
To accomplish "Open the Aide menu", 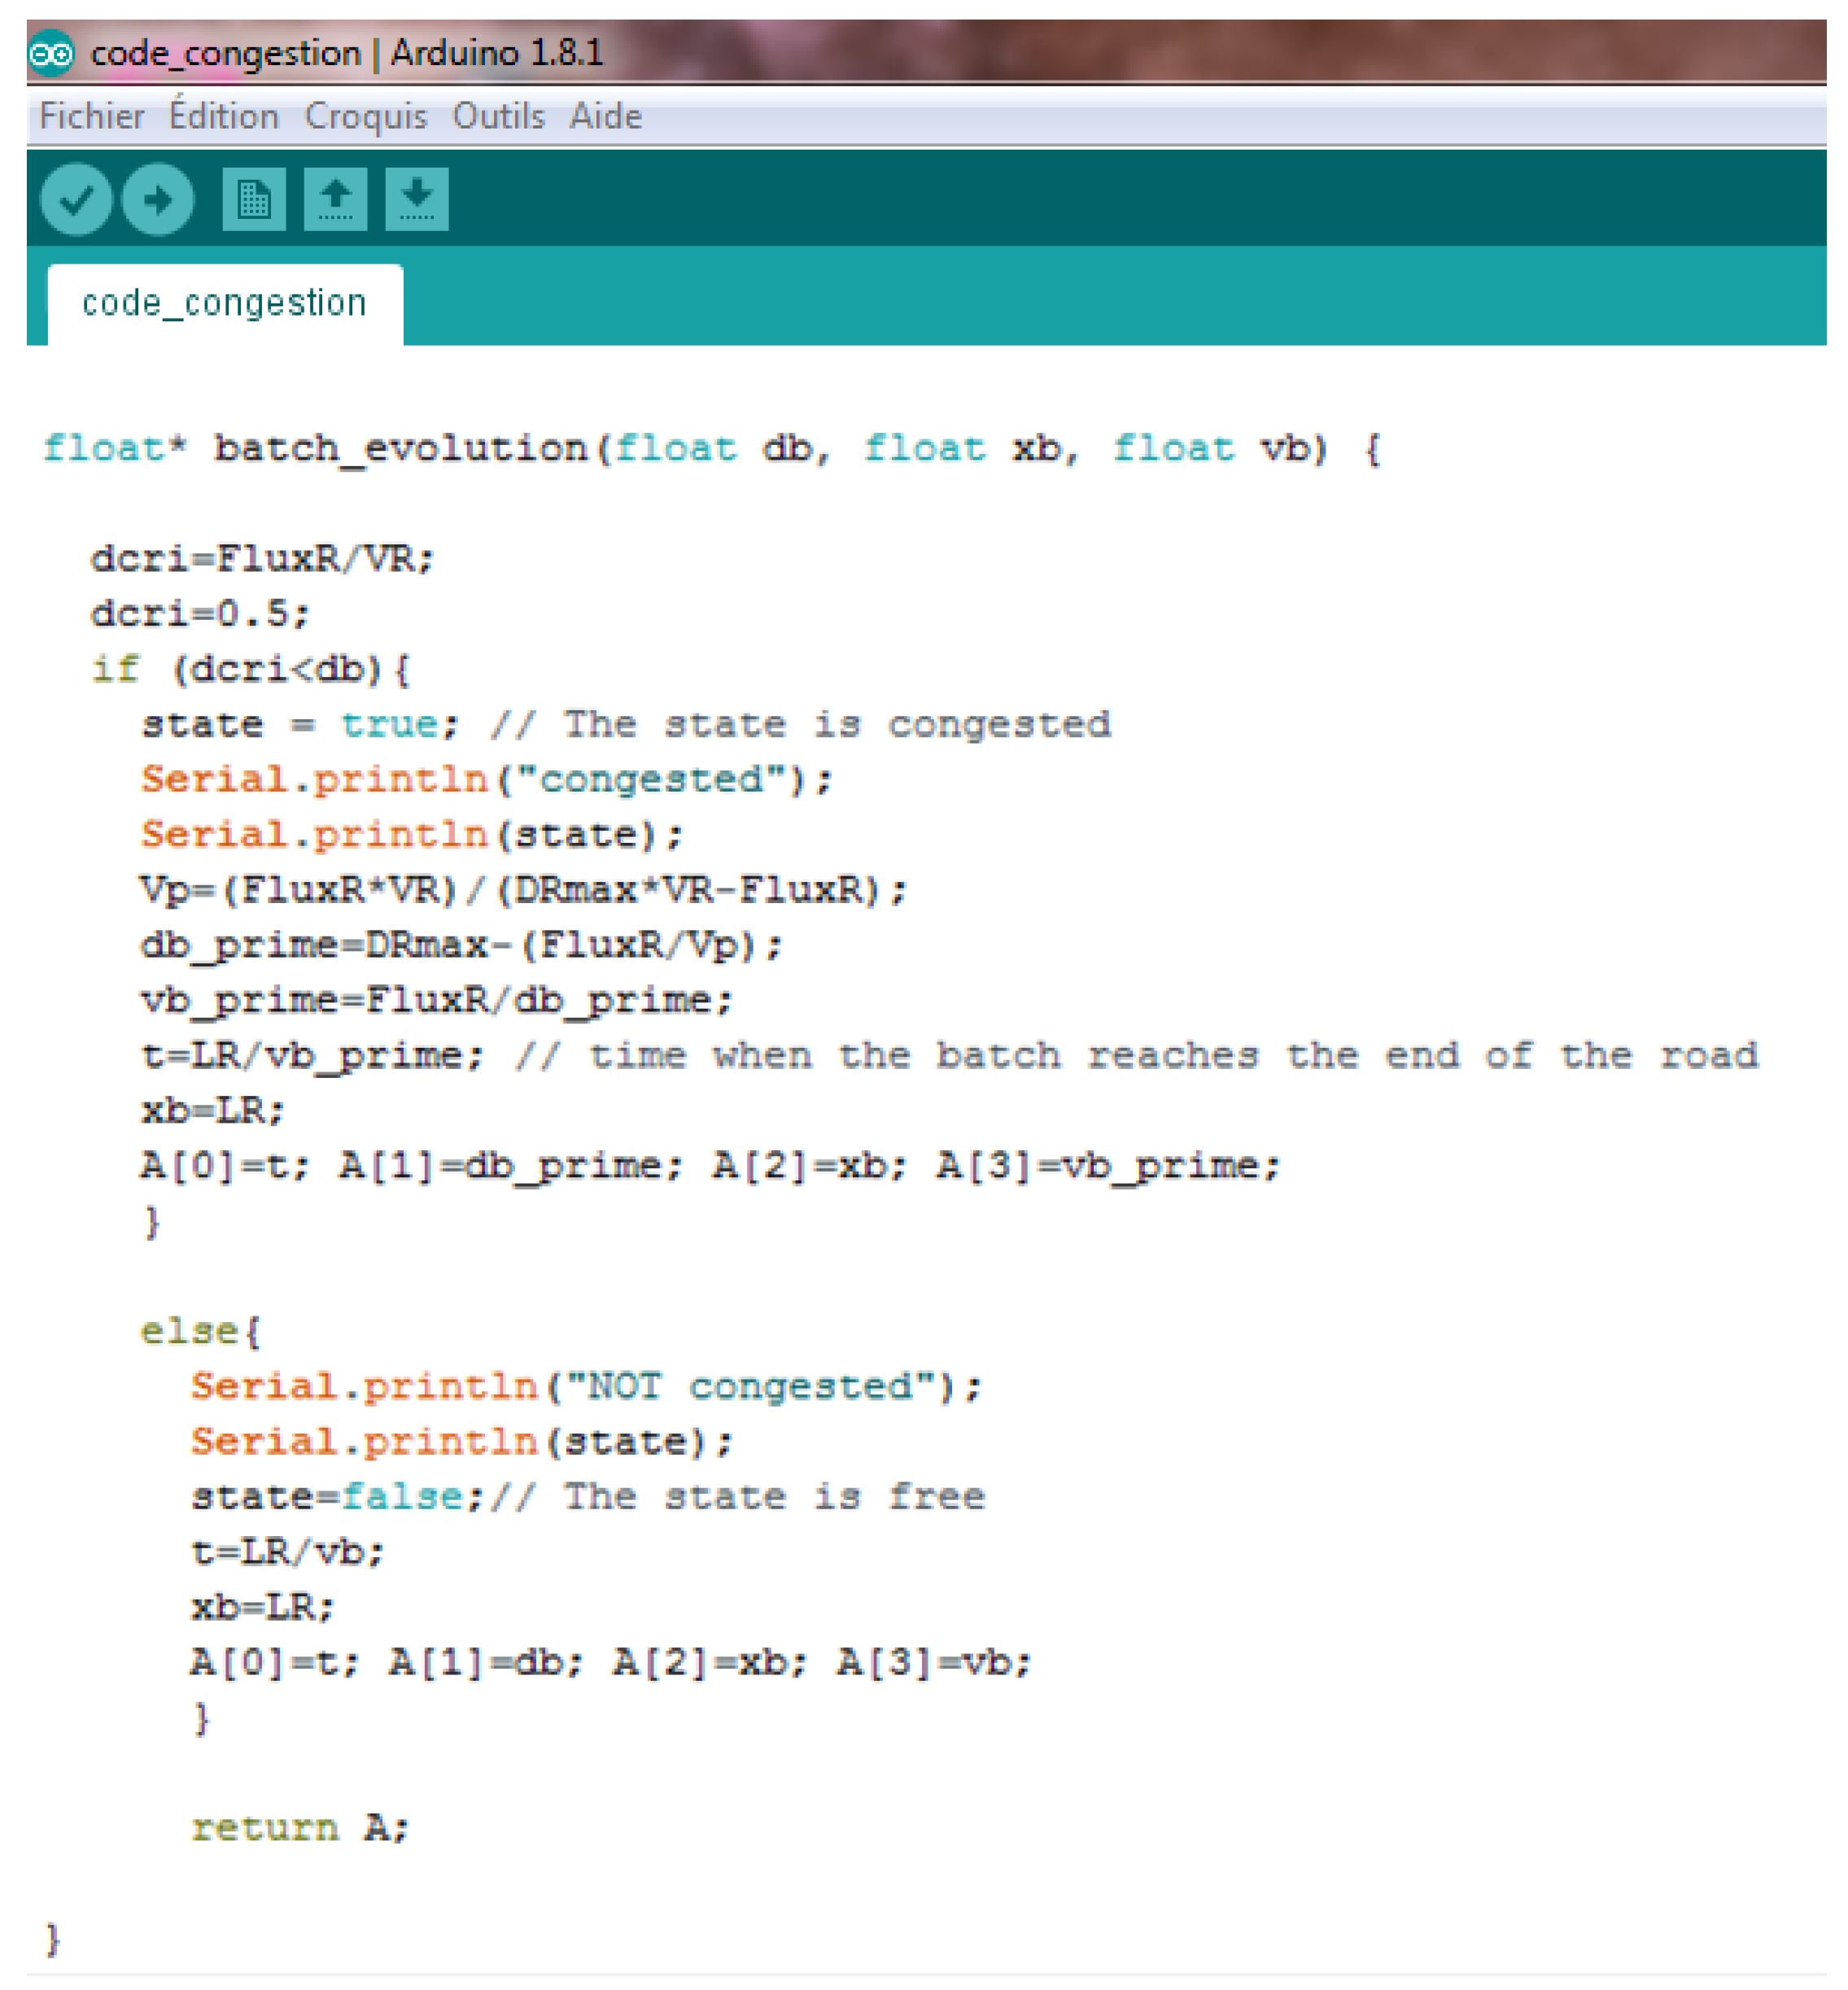I will click(x=605, y=117).
